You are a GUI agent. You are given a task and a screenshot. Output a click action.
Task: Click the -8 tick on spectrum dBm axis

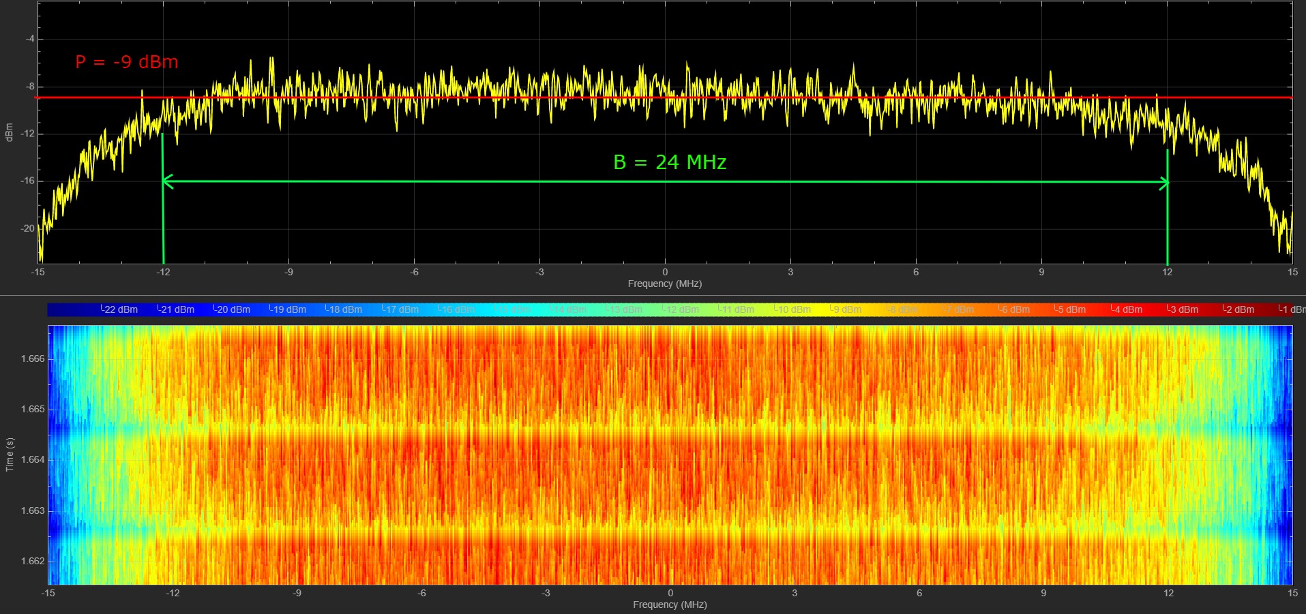tap(30, 87)
